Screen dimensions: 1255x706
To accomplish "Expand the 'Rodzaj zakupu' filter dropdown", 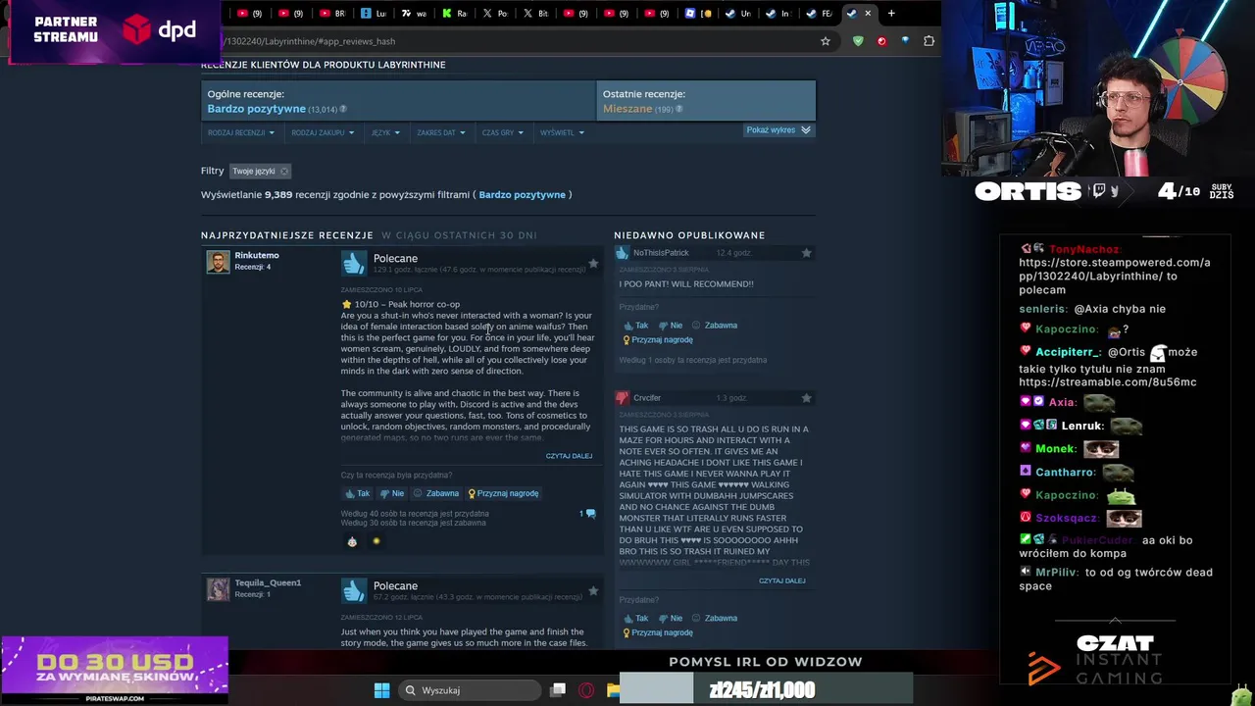I will click(323, 132).
